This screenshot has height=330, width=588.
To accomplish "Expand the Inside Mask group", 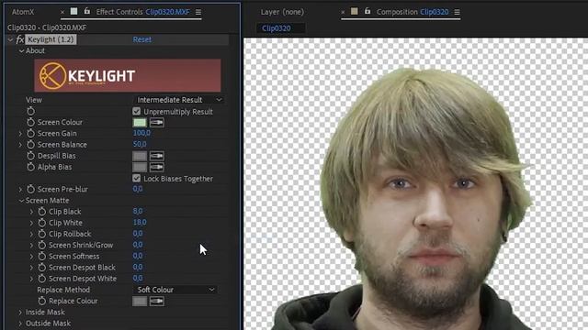I will pos(20,313).
